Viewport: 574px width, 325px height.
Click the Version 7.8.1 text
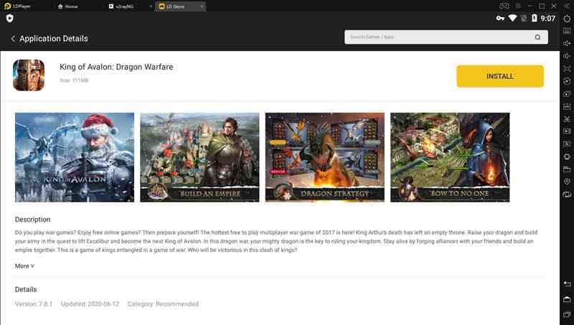(x=34, y=304)
